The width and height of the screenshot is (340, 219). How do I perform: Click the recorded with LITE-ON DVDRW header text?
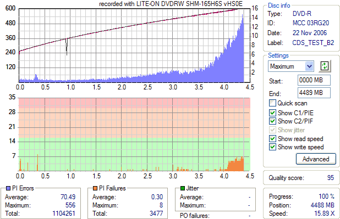[171, 4]
